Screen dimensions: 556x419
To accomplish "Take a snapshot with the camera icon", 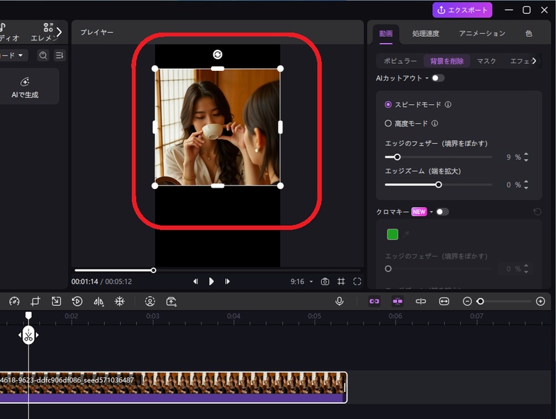I will coord(325,281).
